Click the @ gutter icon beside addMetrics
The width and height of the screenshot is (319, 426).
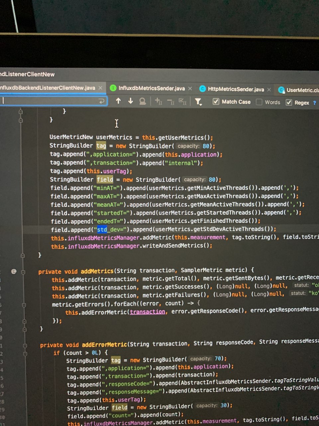tap(14, 271)
